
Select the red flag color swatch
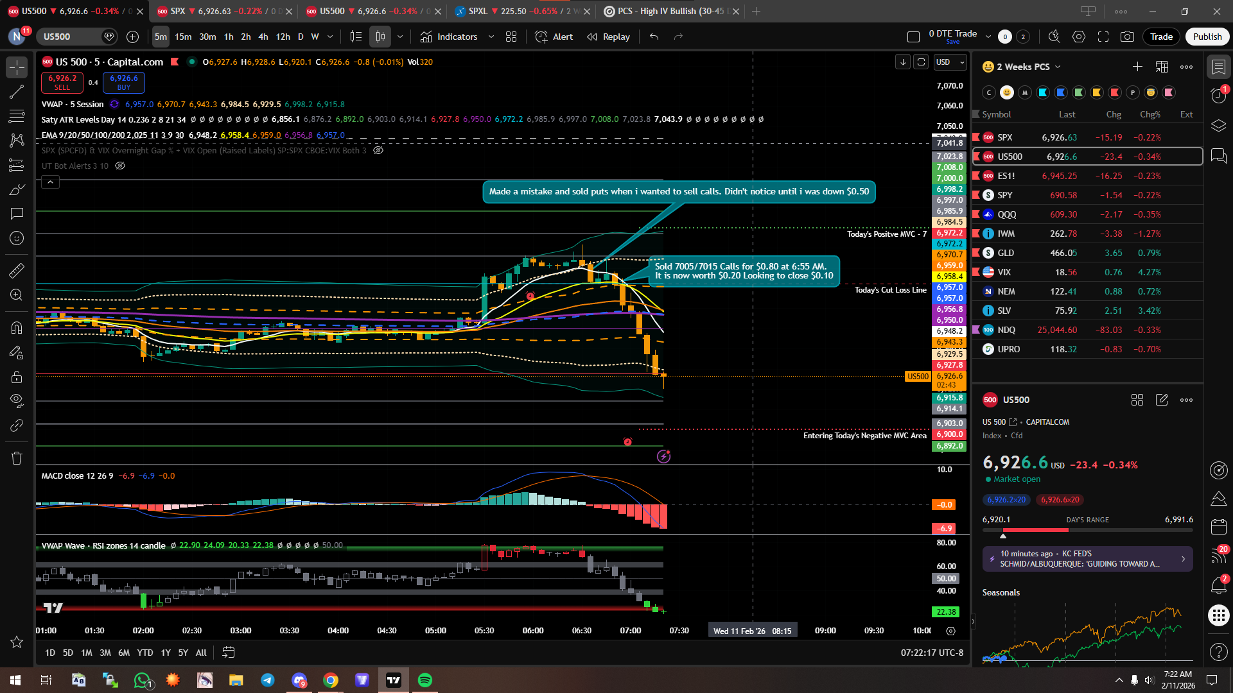(1115, 92)
